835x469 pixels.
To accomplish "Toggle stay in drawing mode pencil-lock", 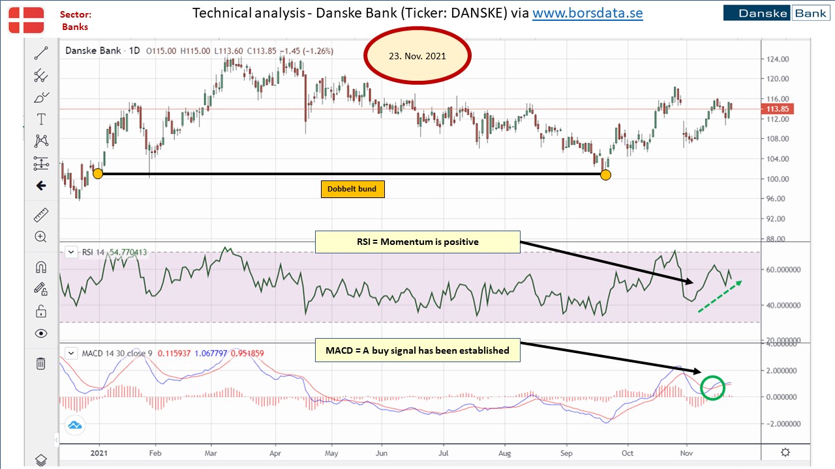I will [x=41, y=289].
